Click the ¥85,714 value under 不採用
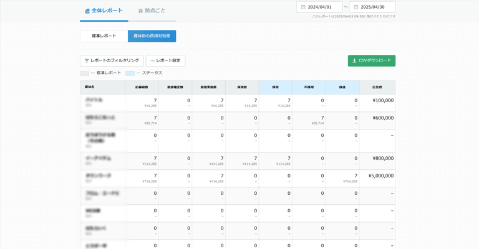 pyautogui.click(x=317, y=123)
